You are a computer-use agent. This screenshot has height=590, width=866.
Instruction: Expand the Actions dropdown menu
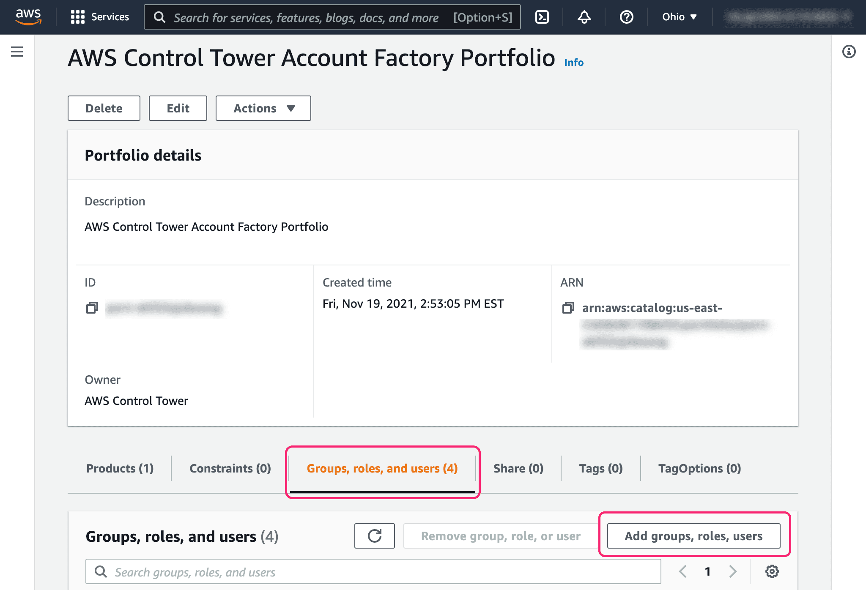coord(263,108)
